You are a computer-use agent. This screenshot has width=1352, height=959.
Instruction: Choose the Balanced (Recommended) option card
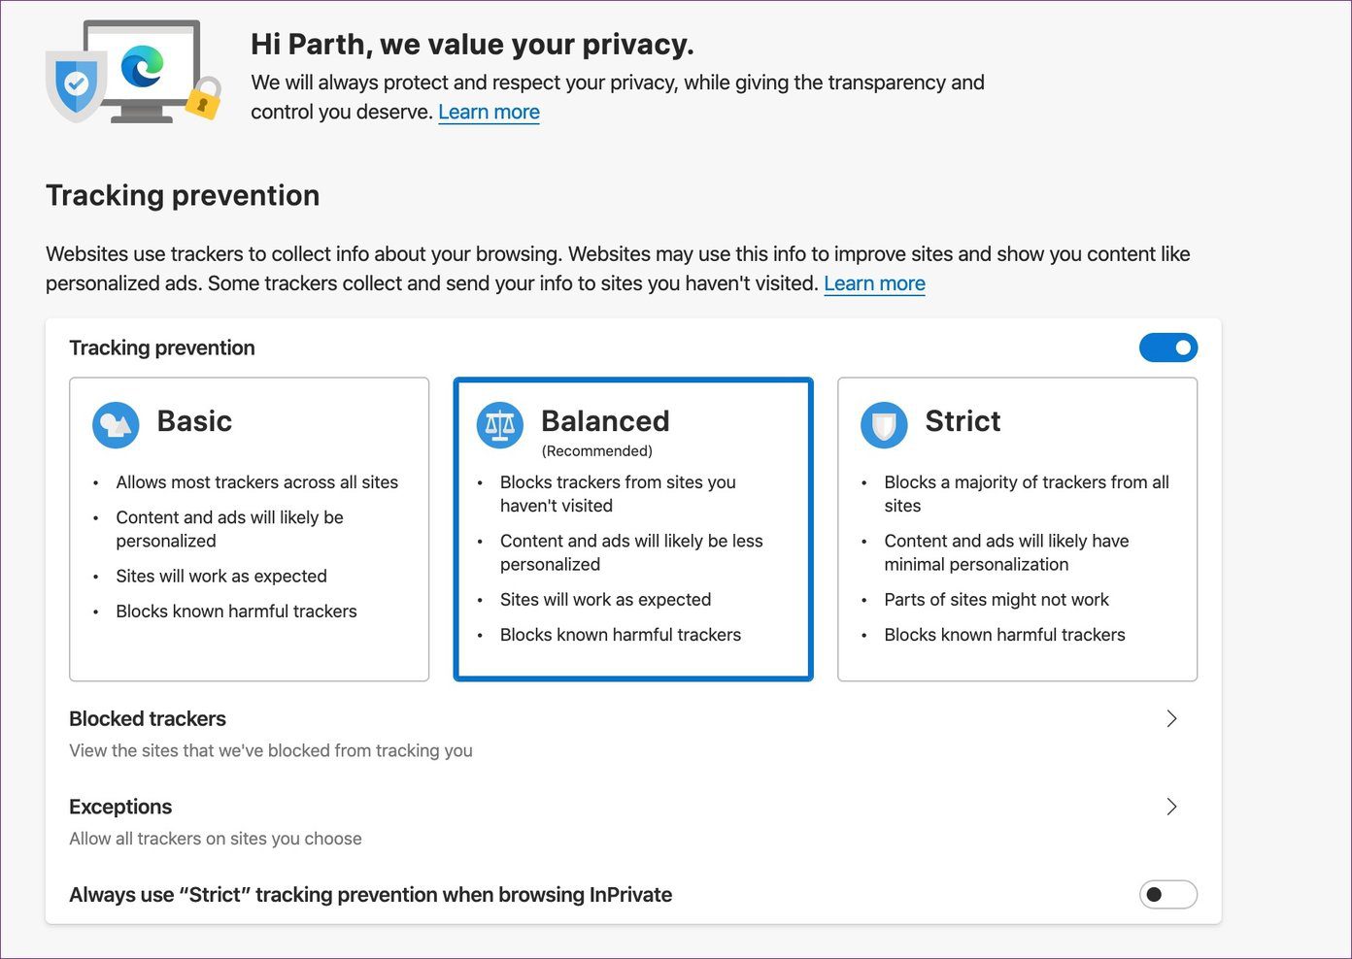click(x=633, y=529)
